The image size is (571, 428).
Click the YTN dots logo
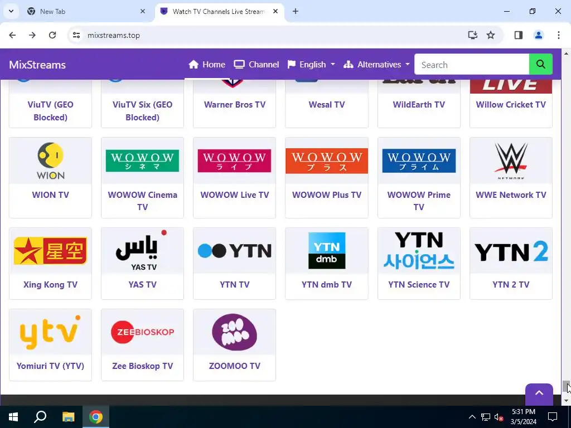pyautogui.click(x=235, y=251)
